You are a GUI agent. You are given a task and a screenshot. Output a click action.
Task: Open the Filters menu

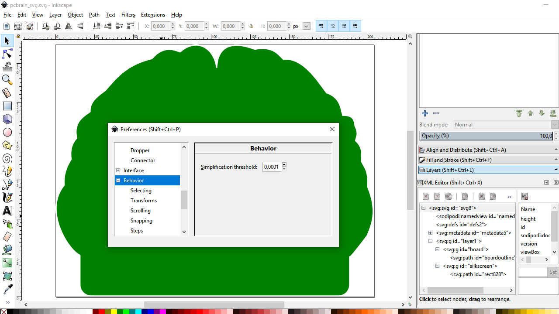click(x=128, y=14)
